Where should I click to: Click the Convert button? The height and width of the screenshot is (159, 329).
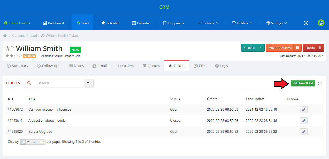pos(250,48)
